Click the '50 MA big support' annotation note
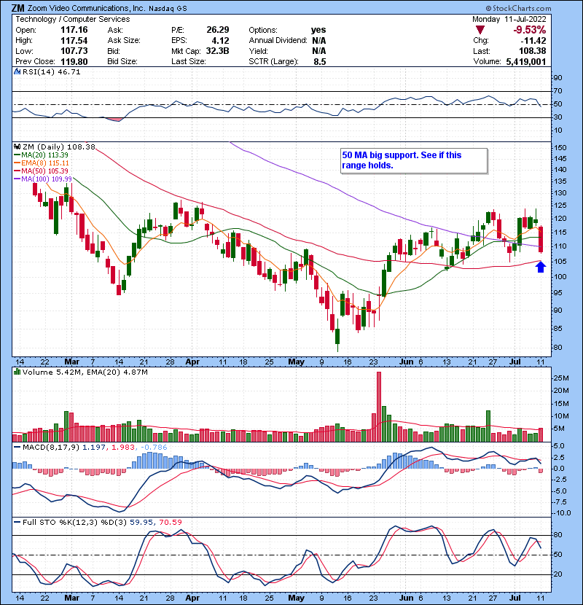 click(414, 160)
